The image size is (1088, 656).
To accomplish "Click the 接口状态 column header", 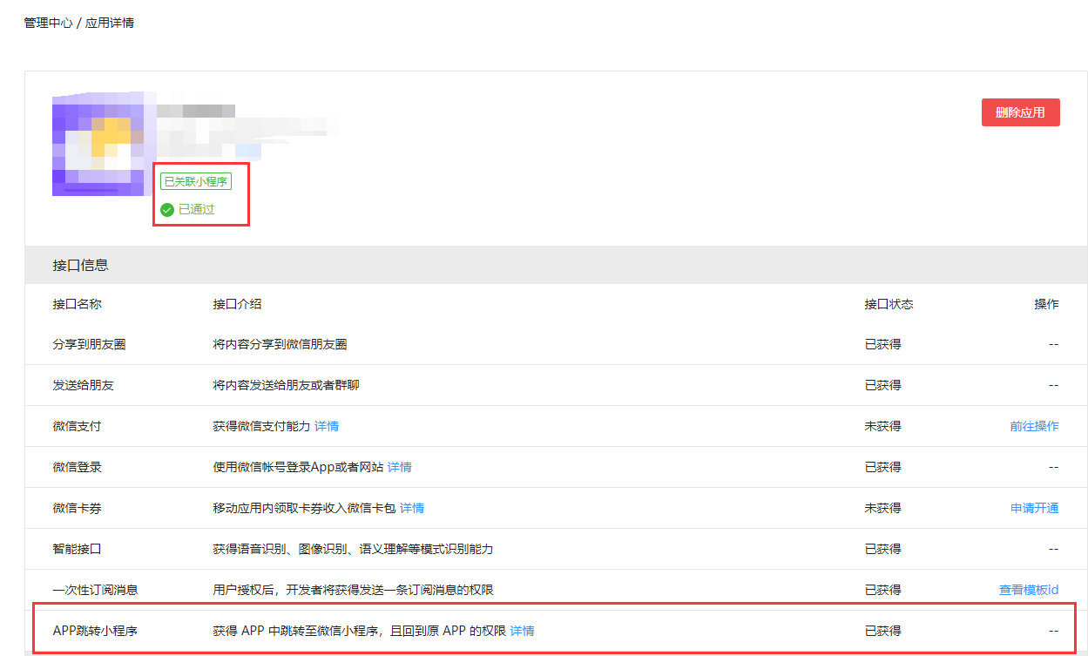I will coord(889,304).
